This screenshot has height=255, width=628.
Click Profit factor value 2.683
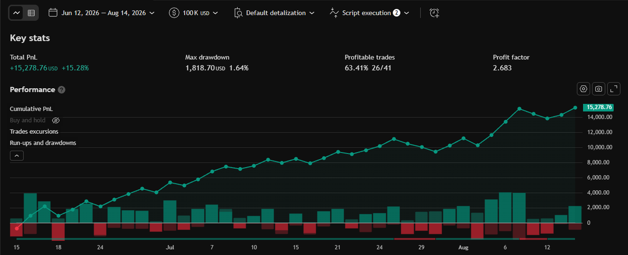coord(502,68)
